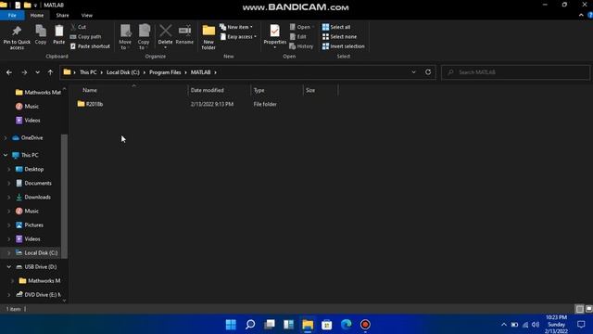Viewport: 593px width, 334px height.
Task: Select Local Disk (C:) in the navigation pane
Action: (36, 252)
